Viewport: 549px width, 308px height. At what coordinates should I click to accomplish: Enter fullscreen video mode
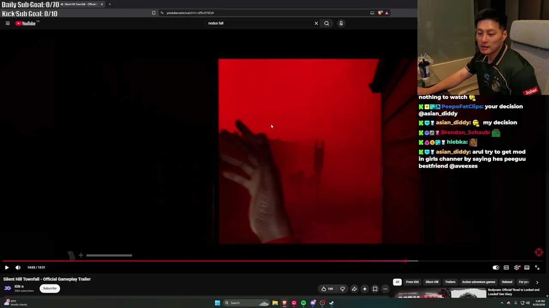point(537,267)
